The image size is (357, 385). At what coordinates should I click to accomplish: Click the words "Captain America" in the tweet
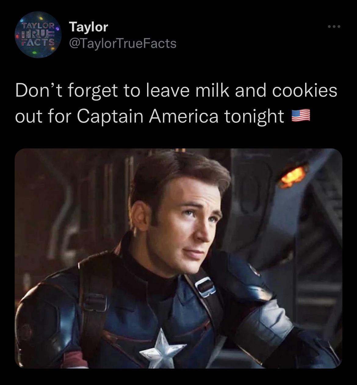pos(148,116)
